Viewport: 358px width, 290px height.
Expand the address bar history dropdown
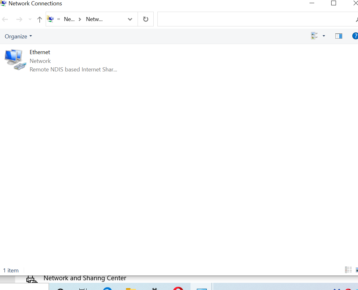pos(130,19)
